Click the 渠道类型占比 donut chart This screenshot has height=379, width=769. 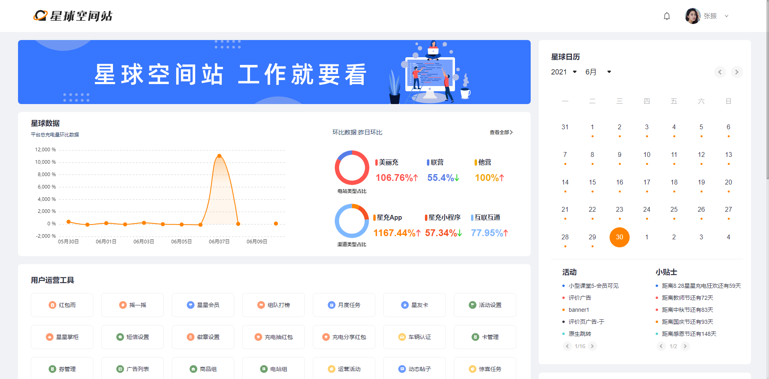(352, 221)
